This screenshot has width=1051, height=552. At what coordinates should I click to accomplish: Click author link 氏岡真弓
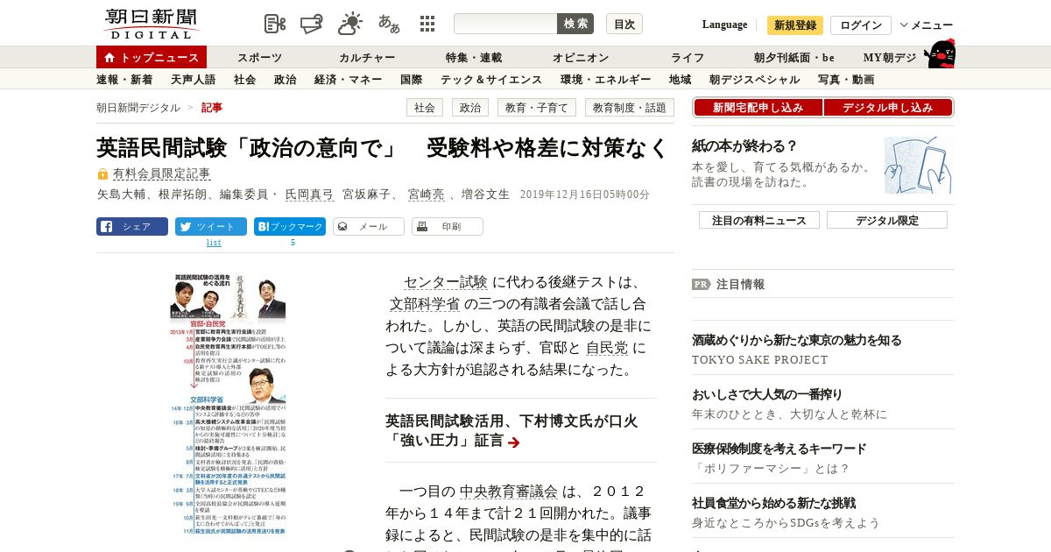pos(309,195)
